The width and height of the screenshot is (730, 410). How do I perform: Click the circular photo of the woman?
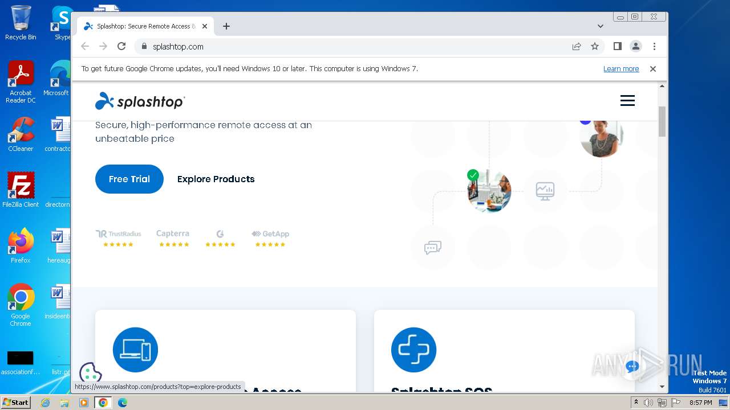pyautogui.click(x=602, y=136)
